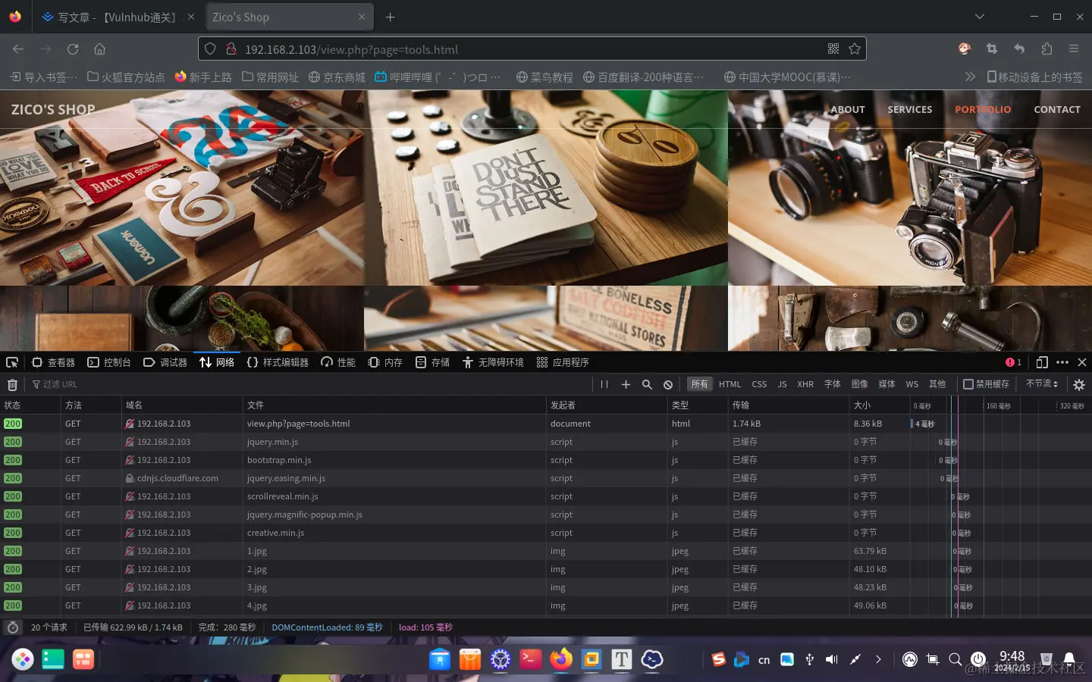Go to the Firefox home page
1092x682 pixels.
100,49
